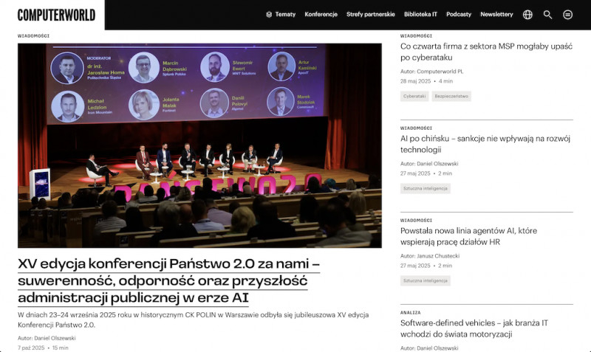Click Sztuczna inteligencja tag under HR article
This screenshot has height=352, width=591.
pyautogui.click(x=426, y=281)
